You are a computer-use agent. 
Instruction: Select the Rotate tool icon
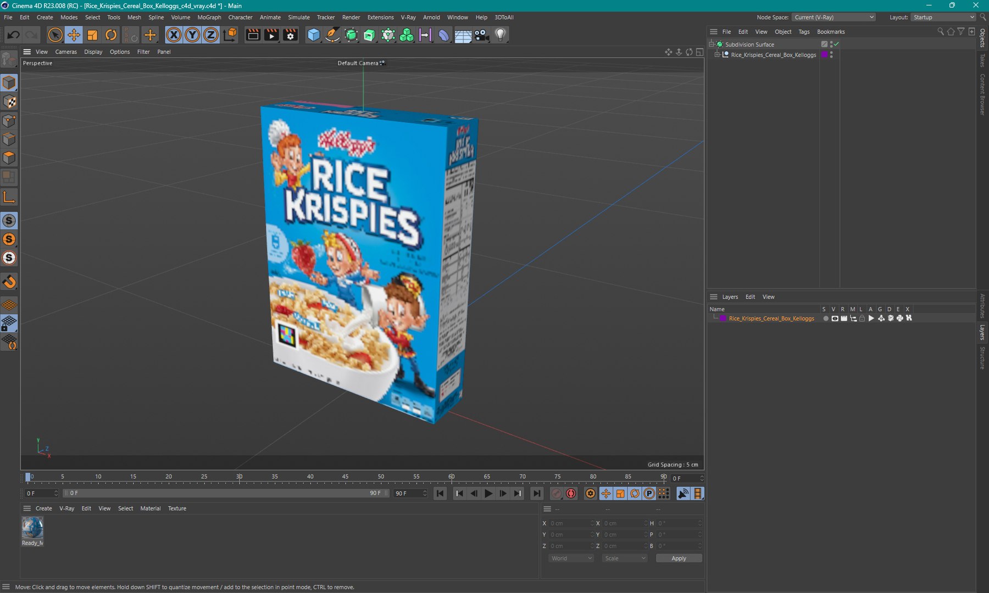tap(111, 35)
